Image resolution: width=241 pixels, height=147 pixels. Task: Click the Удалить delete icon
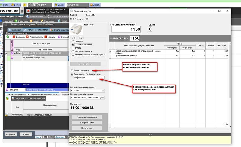46,37
